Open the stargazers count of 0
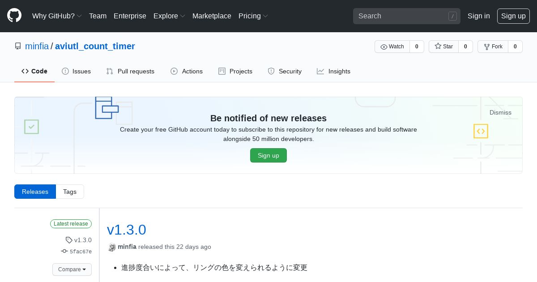Screen dimensions: 537x282 tap(465, 47)
